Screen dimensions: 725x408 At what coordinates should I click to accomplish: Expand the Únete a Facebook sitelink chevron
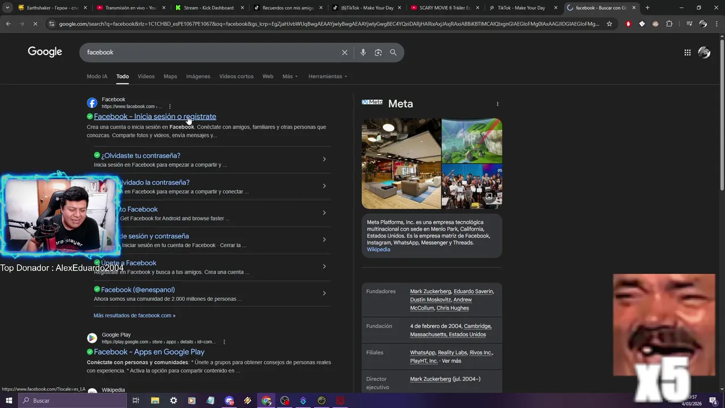(x=324, y=266)
